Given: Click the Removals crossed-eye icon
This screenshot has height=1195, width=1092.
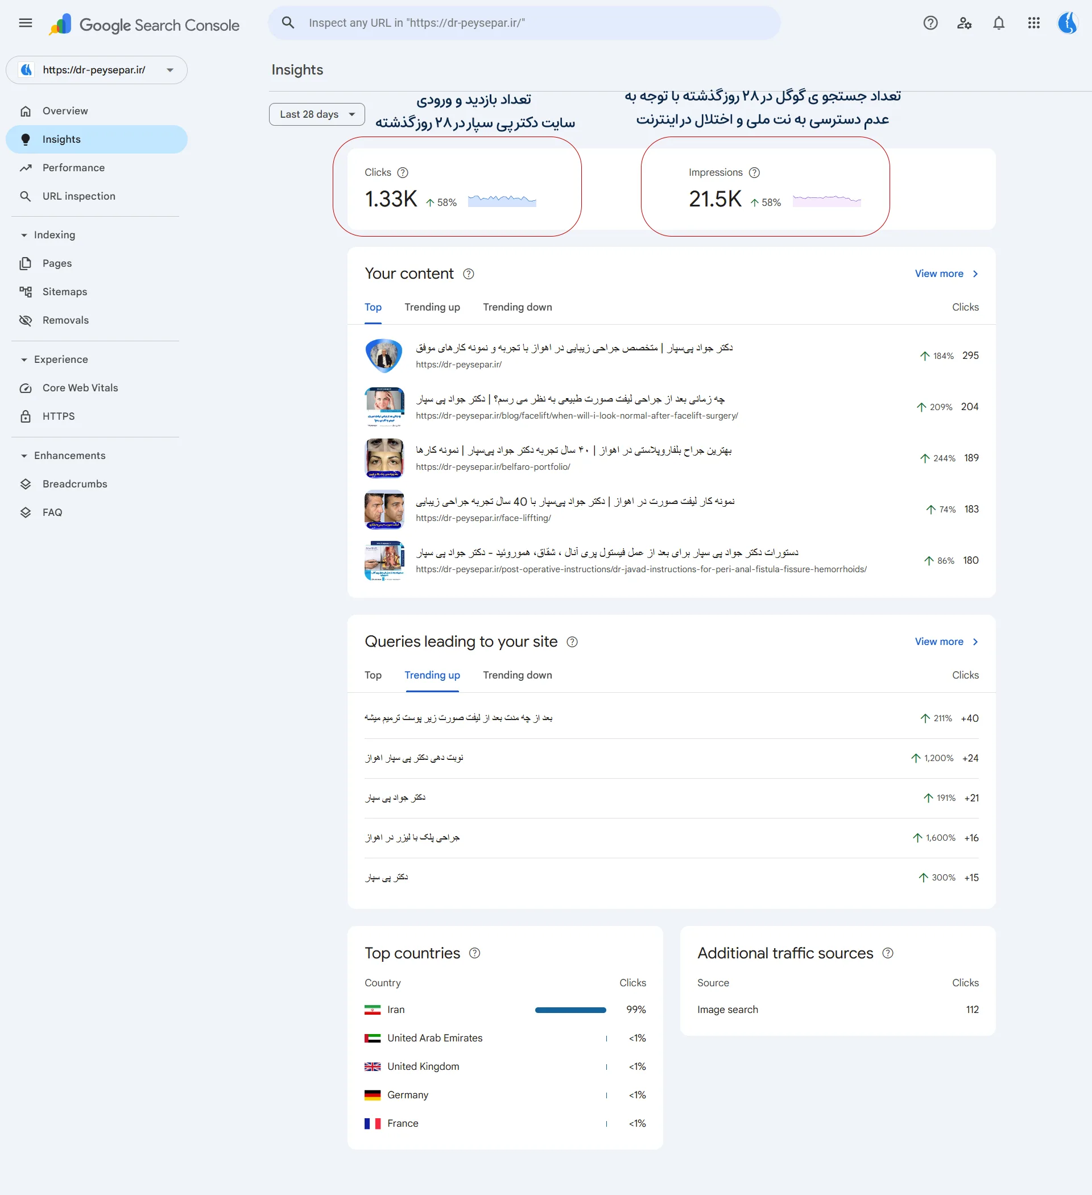Looking at the screenshot, I should point(26,320).
